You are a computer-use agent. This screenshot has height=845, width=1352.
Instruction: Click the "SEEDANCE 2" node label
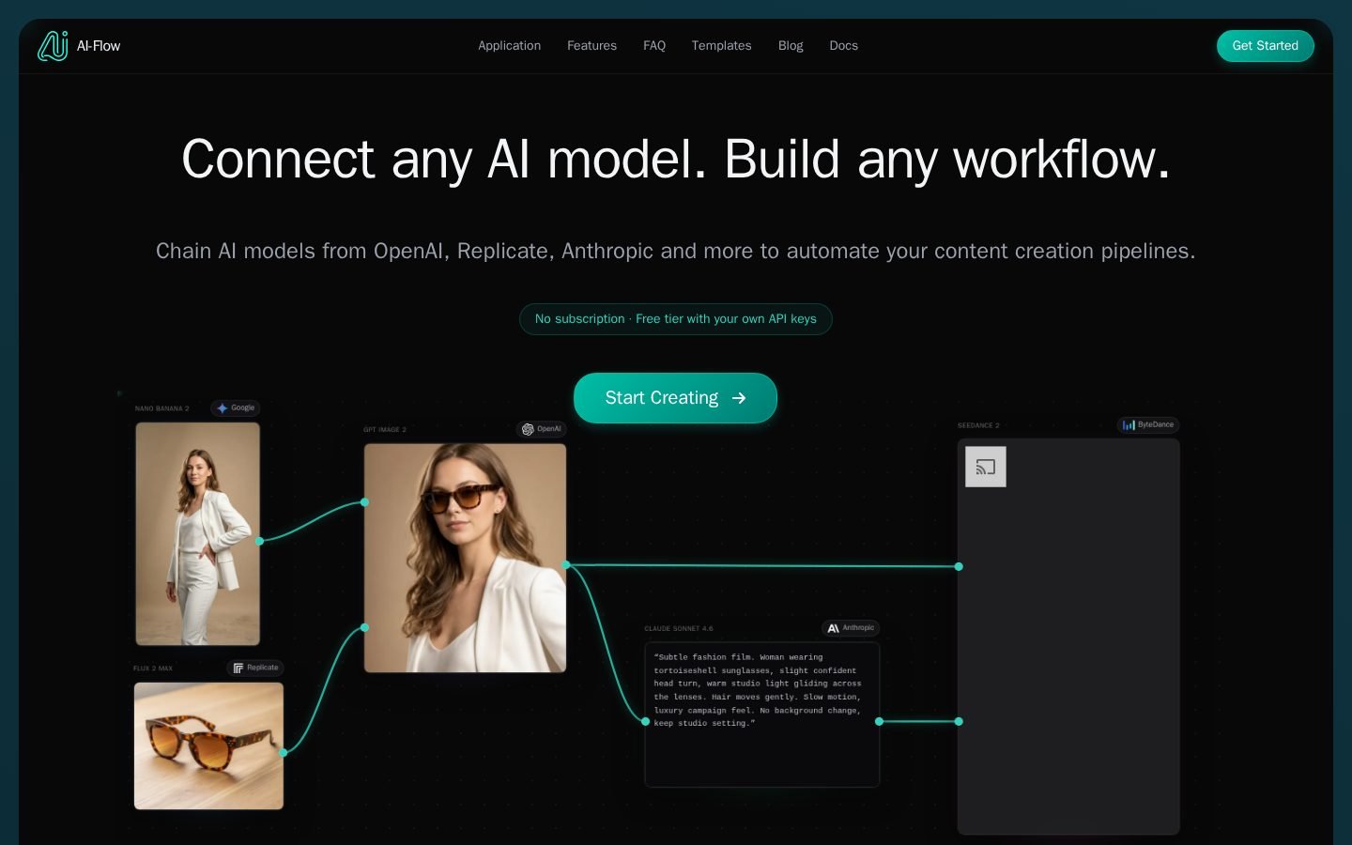tap(978, 425)
